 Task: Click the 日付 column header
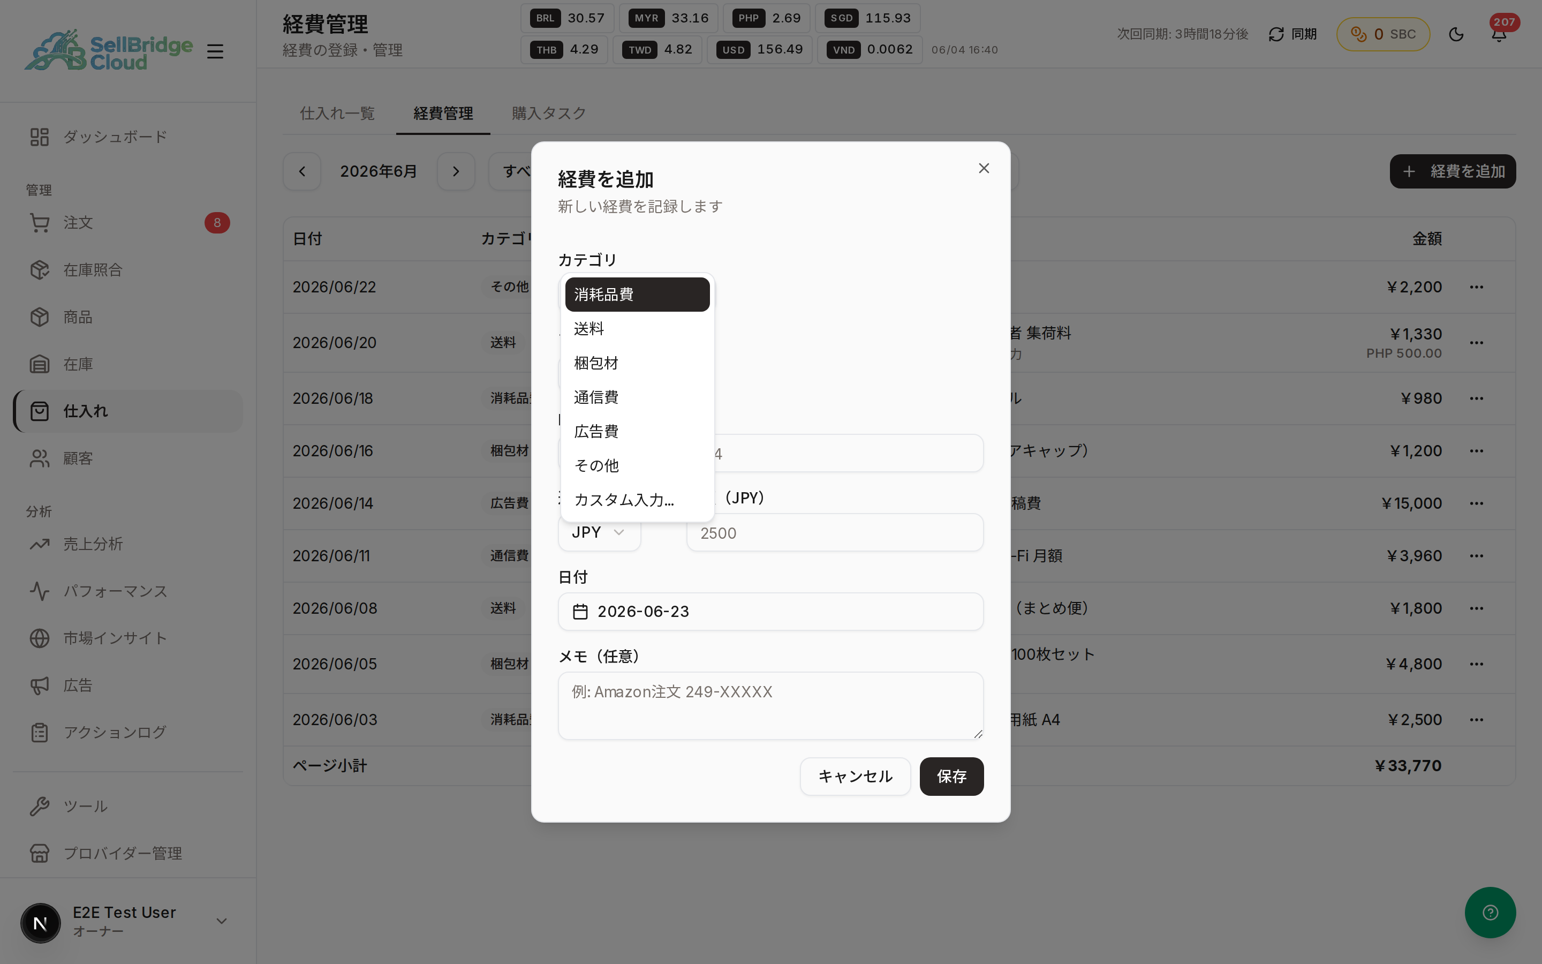pyautogui.click(x=307, y=239)
